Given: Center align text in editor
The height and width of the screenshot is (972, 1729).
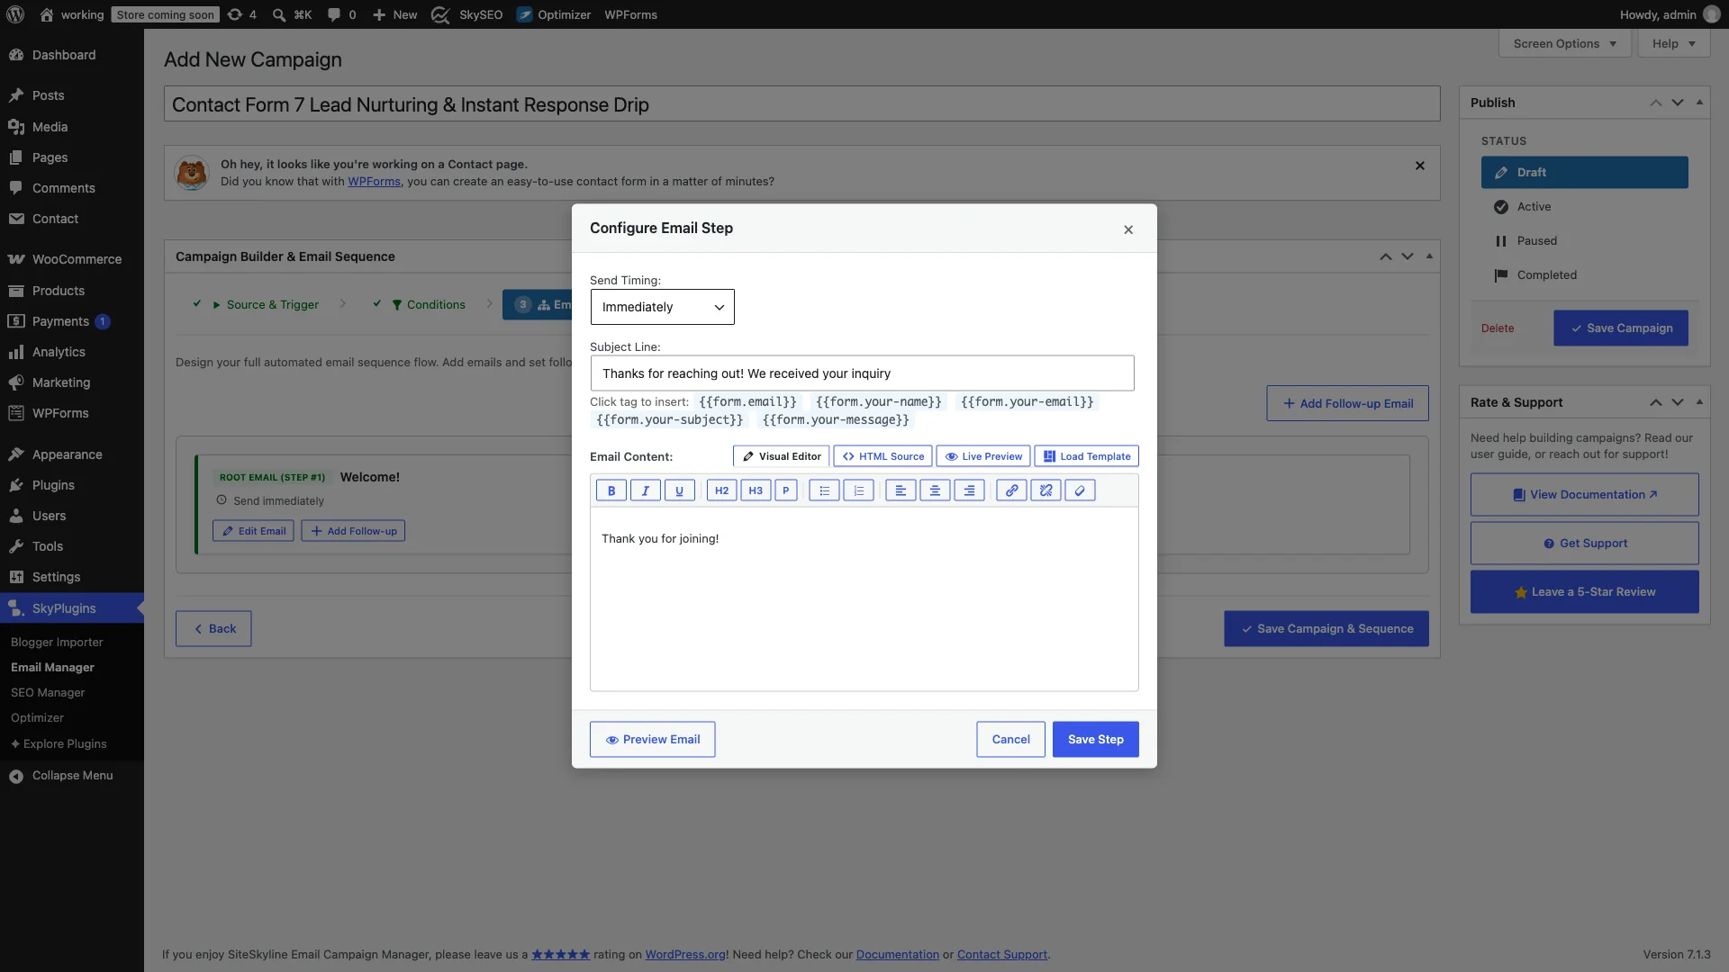Looking at the screenshot, I should [935, 490].
